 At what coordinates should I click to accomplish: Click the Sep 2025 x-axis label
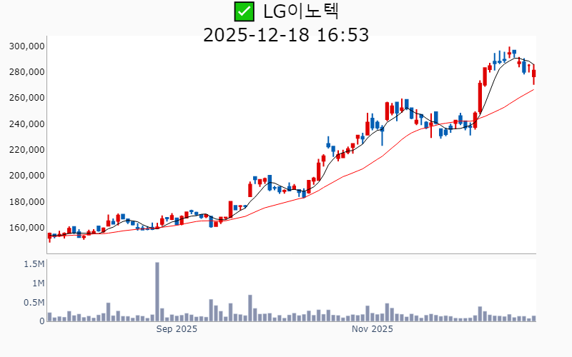[177, 329]
